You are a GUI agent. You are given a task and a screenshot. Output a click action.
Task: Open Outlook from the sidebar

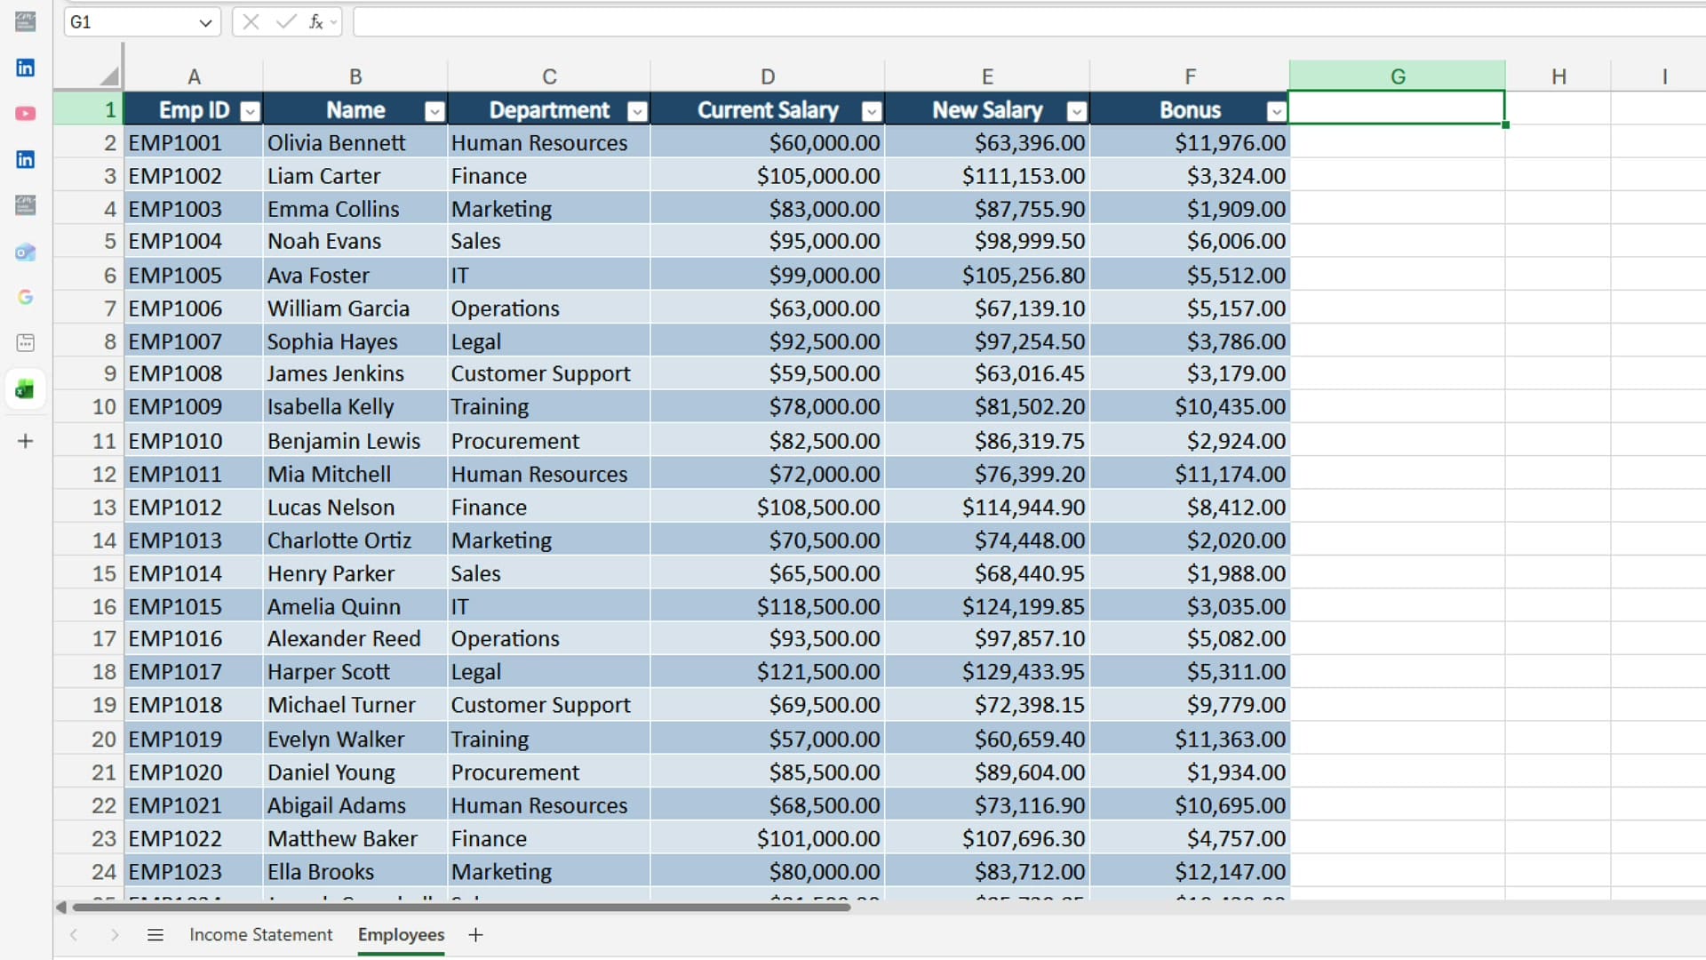click(26, 252)
